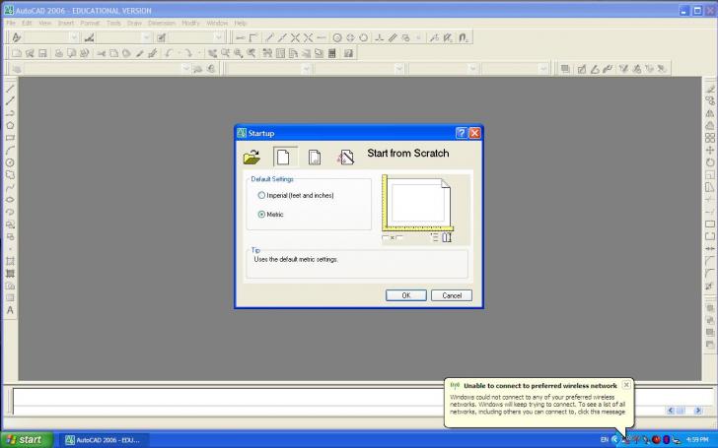Click OK in the Startup dialog
This screenshot has width=718, height=448.
coord(406,295)
